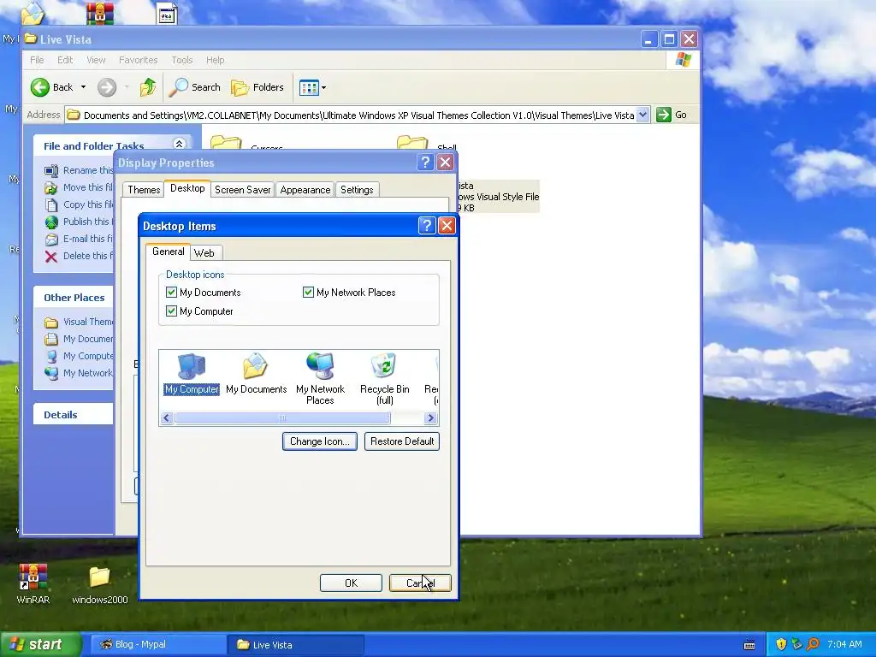Click Copy this file task icon
This screenshot has height=657, width=876.
[51, 204]
